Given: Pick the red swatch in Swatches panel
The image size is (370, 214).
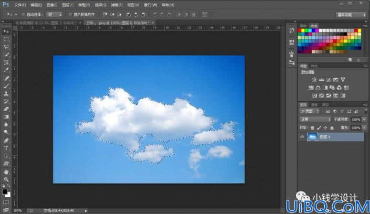Looking at the screenshot, I should click(x=300, y=30).
